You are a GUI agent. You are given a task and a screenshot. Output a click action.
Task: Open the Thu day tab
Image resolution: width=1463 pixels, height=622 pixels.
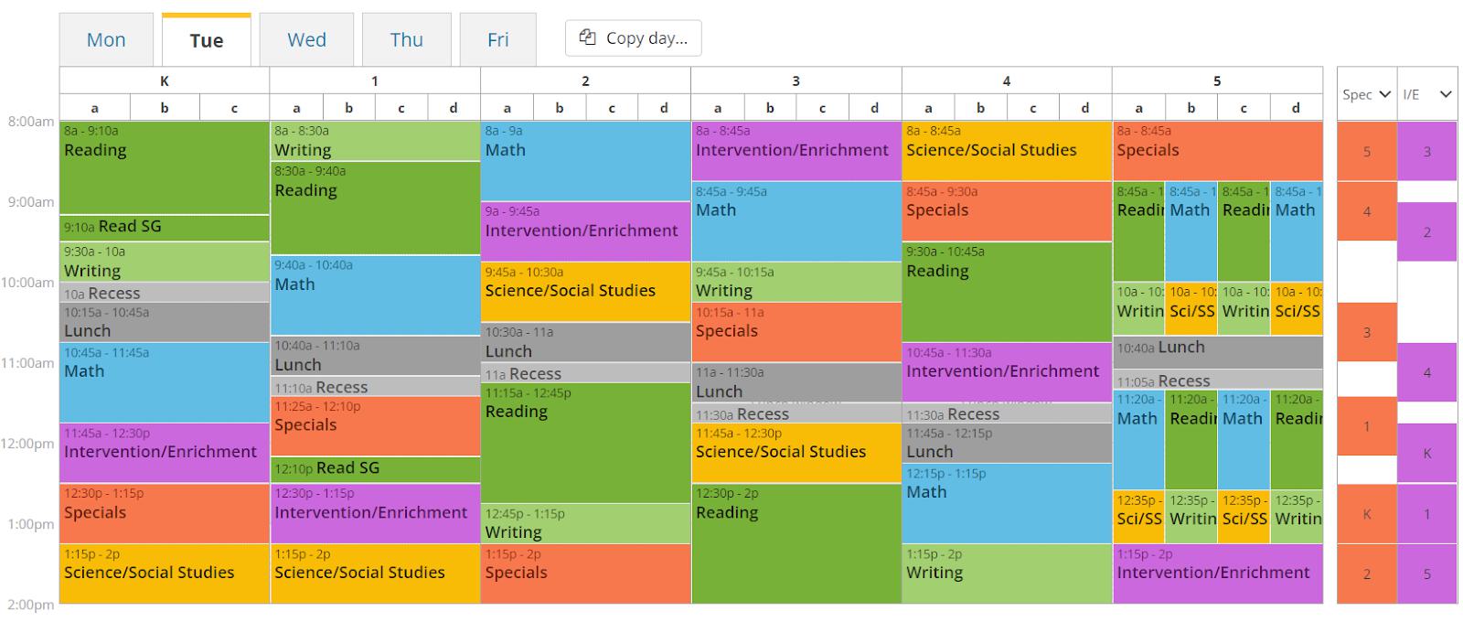tap(406, 39)
